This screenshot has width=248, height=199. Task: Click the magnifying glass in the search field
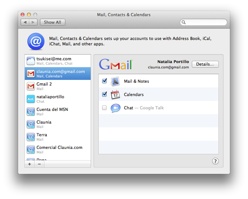184,22
